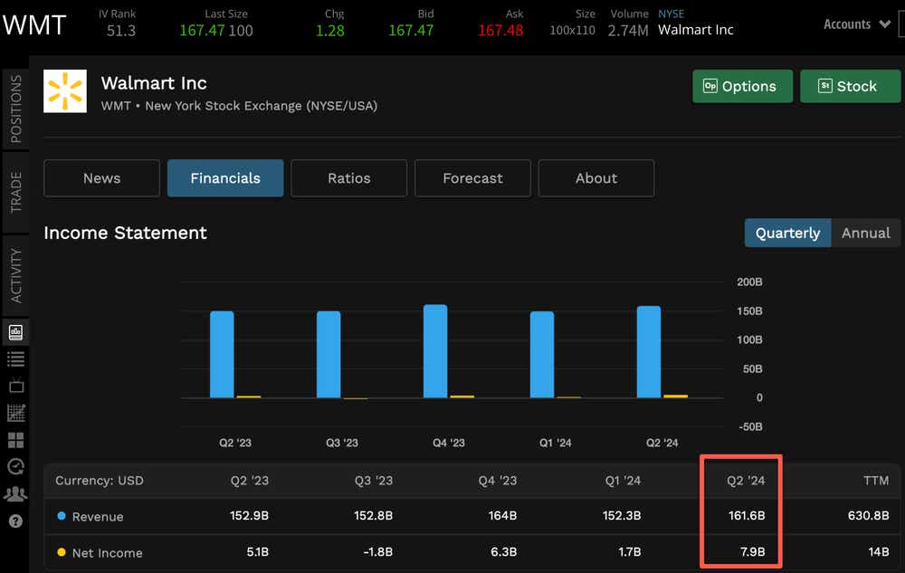
Task: Click Q2 '24 net income cell 7.9B
Action: pos(753,551)
